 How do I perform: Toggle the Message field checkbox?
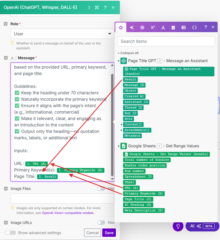click(6, 58)
